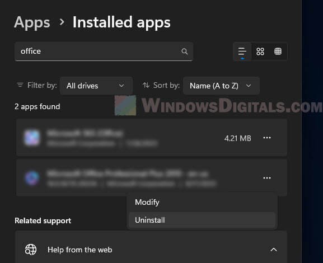Switch to grid view layout
This screenshot has height=263, width=323.
tap(260, 51)
